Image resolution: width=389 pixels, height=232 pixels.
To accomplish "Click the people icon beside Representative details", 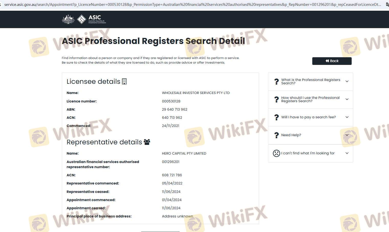I will [x=147, y=142].
